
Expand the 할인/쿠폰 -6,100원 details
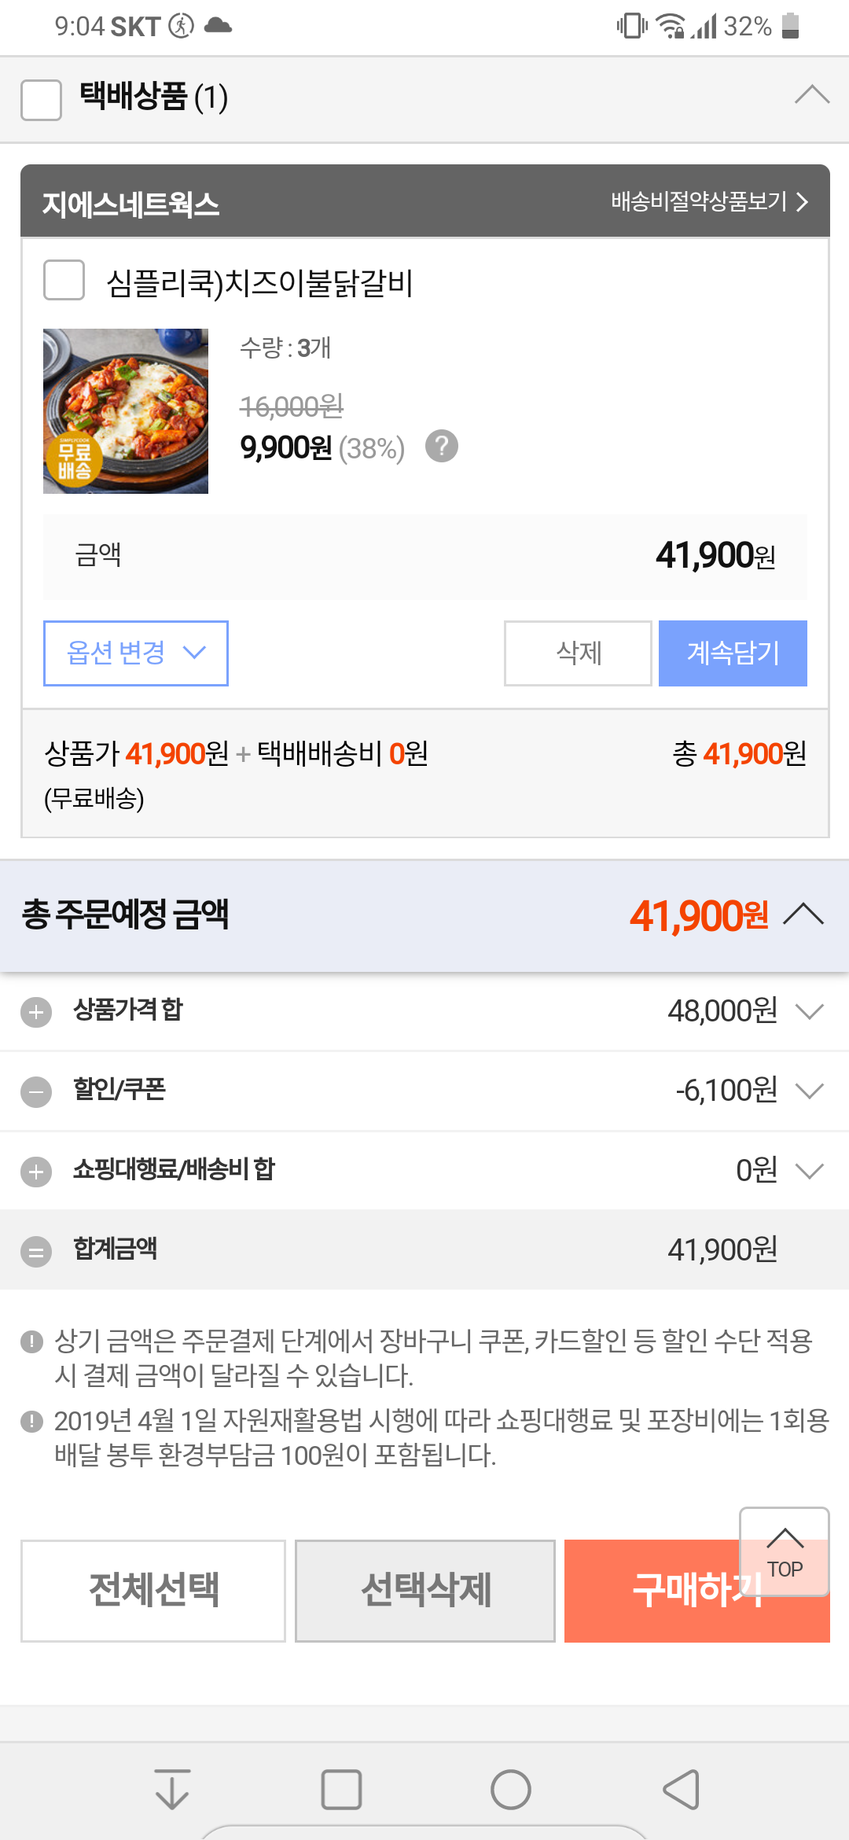(x=809, y=1091)
